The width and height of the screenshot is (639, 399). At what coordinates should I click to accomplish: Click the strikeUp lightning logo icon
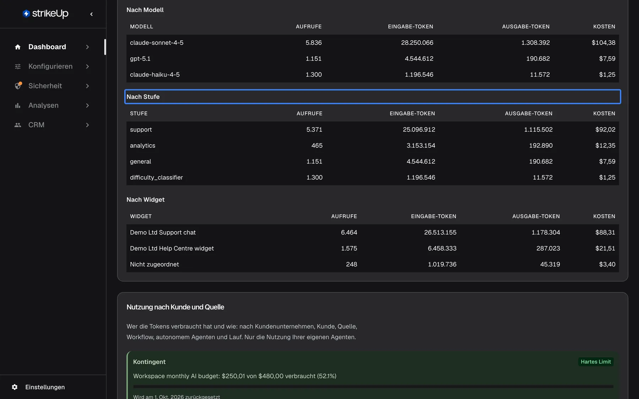[26, 13]
